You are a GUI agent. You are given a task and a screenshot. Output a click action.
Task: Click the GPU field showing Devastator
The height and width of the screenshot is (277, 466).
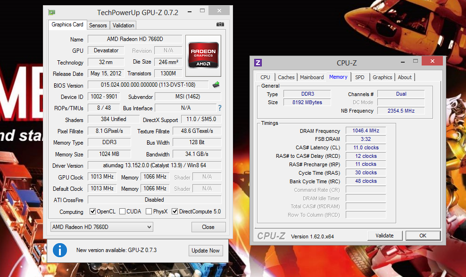coord(106,50)
